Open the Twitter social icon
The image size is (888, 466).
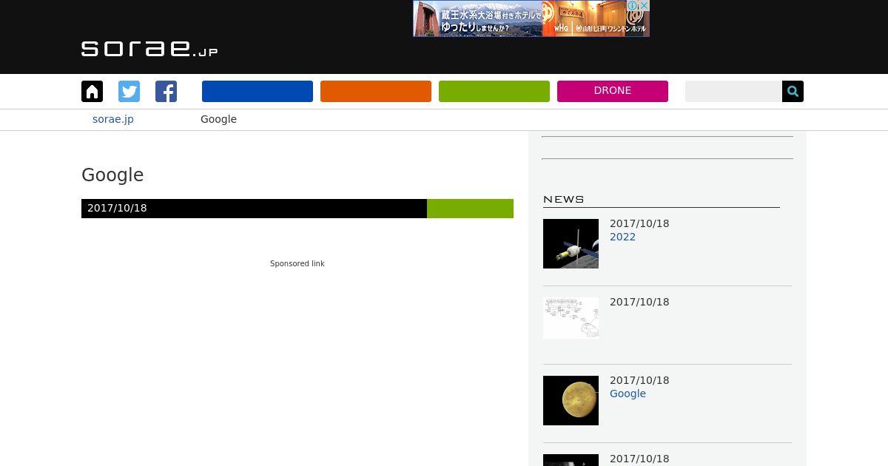(x=129, y=91)
